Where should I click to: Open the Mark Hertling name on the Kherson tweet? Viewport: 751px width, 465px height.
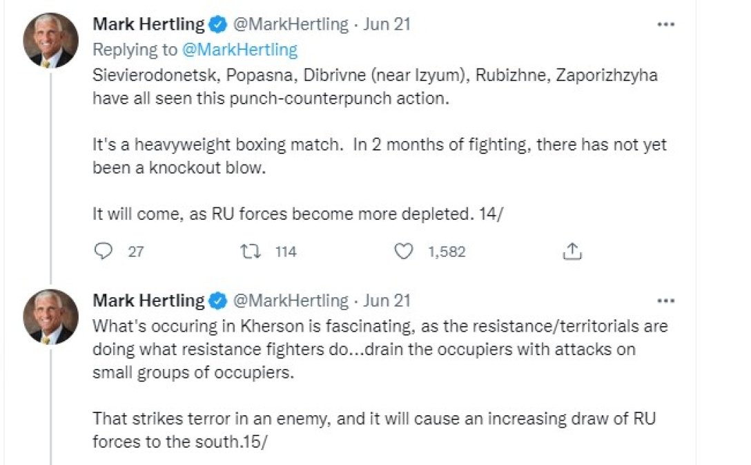(x=148, y=301)
